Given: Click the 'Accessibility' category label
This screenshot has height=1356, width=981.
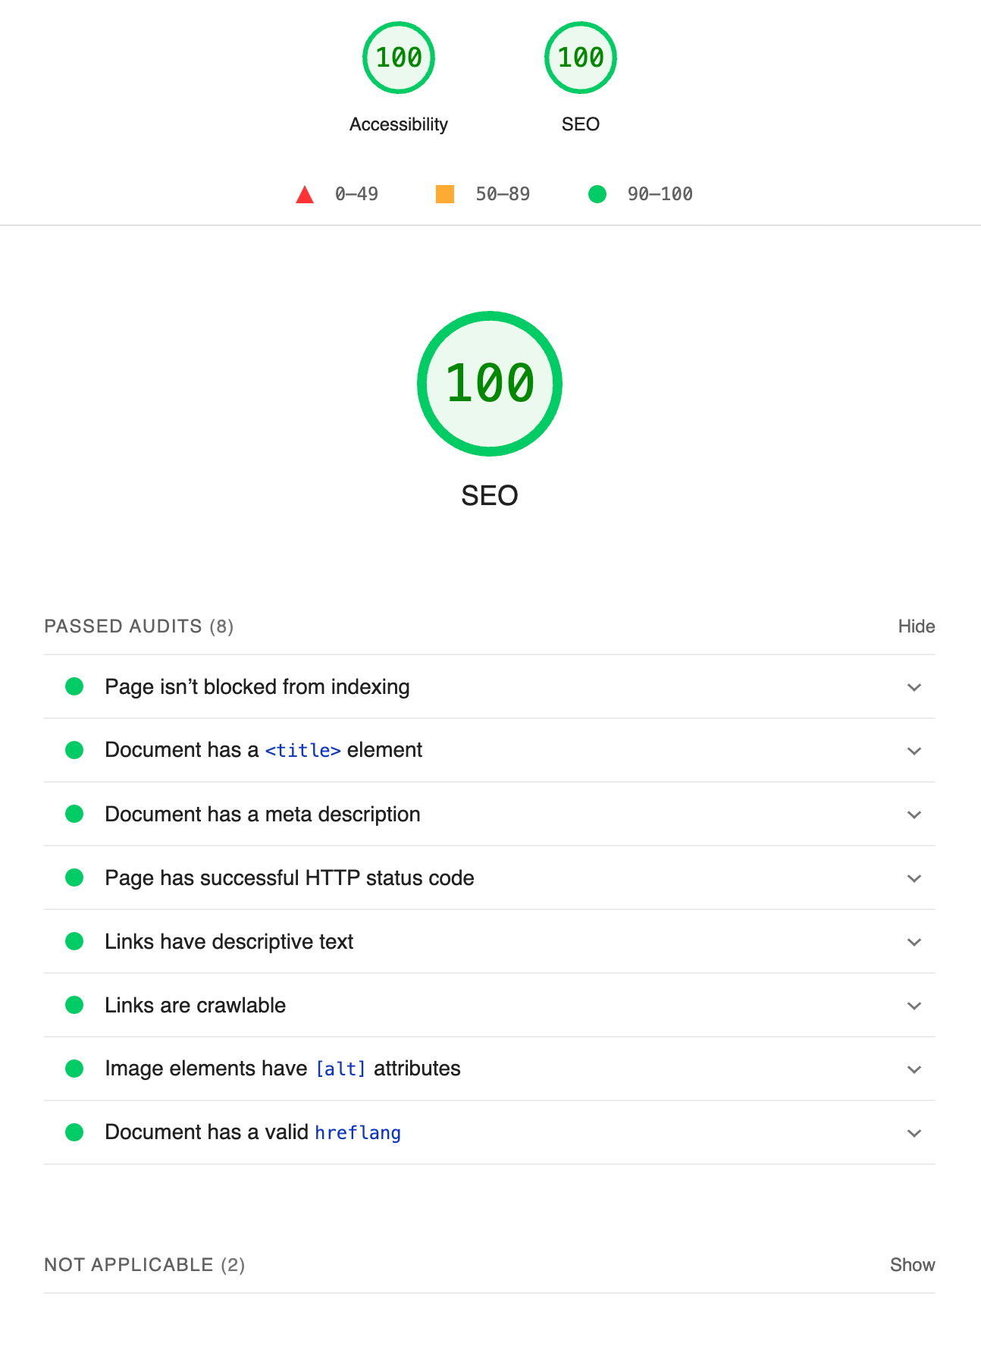Looking at the screenshot, I should (399, 124).
